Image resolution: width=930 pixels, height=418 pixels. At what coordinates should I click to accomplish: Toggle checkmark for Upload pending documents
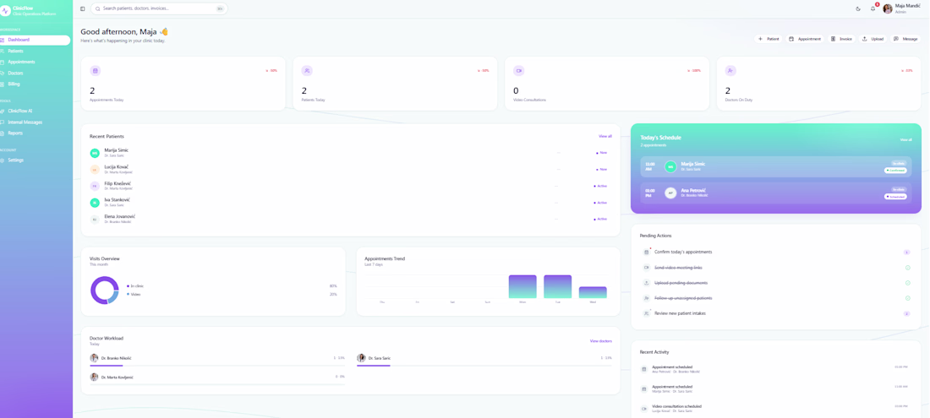[x=907, y=283]
